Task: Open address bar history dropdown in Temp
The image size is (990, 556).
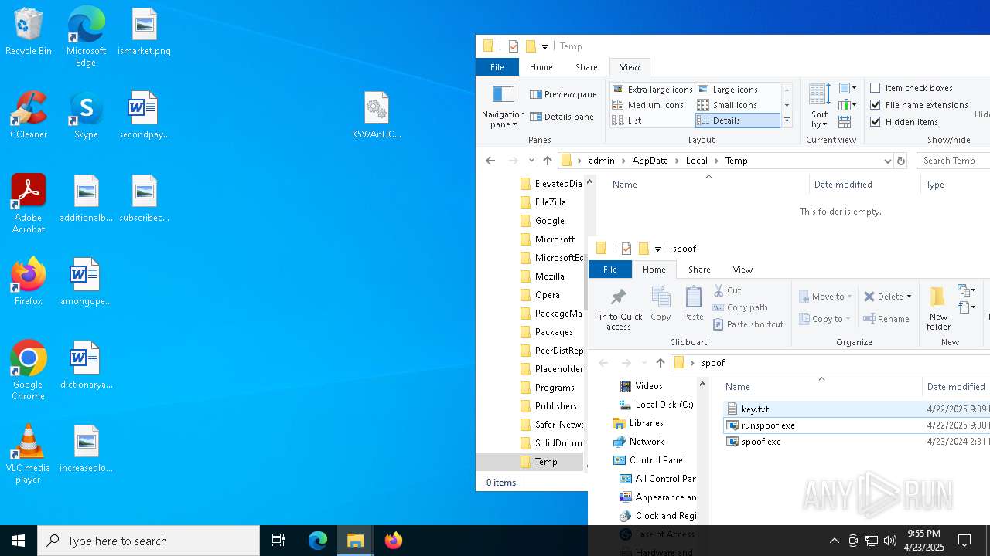Action: (887, 161)
